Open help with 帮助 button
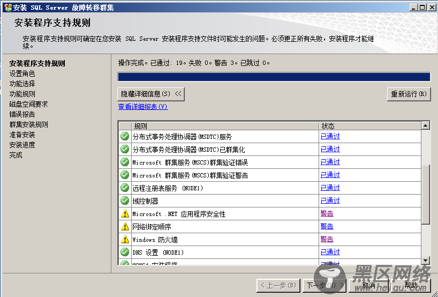438x297 pixels. click(x=411, y=285)
